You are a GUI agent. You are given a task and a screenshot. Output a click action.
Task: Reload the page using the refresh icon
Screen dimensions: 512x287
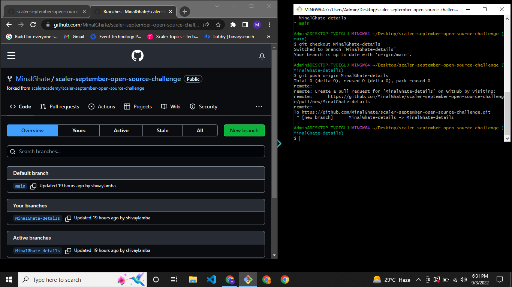pos(33,25)
